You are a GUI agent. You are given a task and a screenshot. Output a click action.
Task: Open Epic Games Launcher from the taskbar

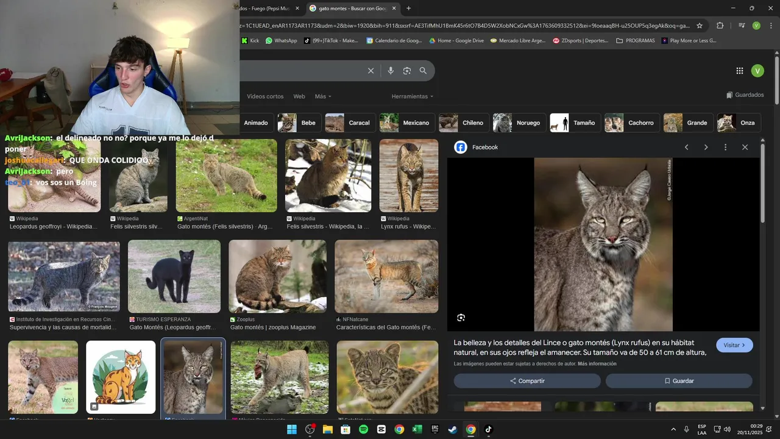[434, 429]
